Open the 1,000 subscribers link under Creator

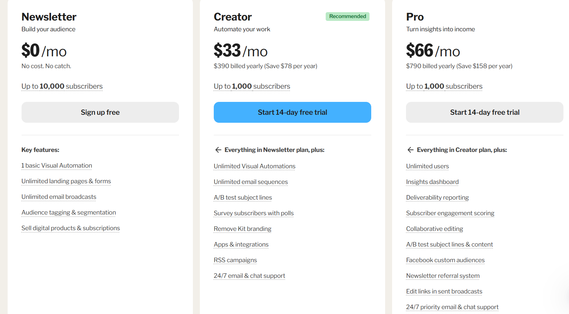click(x=252, y=86)
